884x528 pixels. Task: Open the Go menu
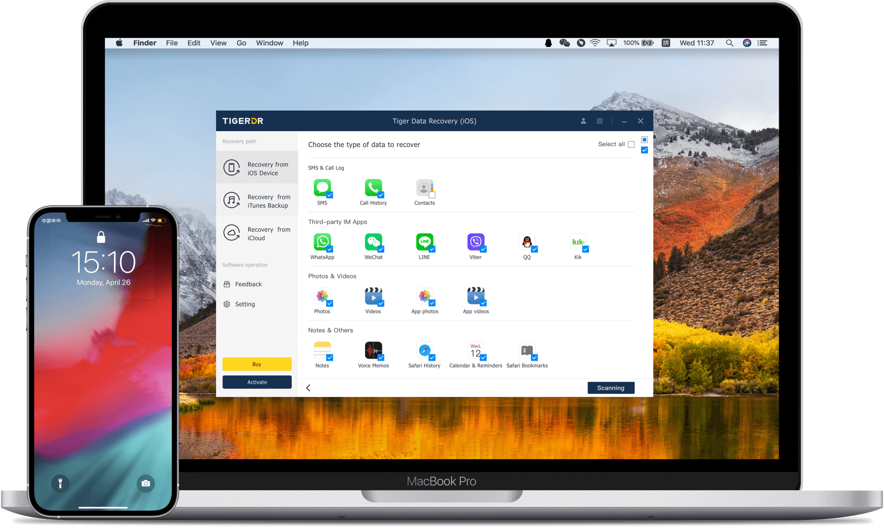pos(242,43)
